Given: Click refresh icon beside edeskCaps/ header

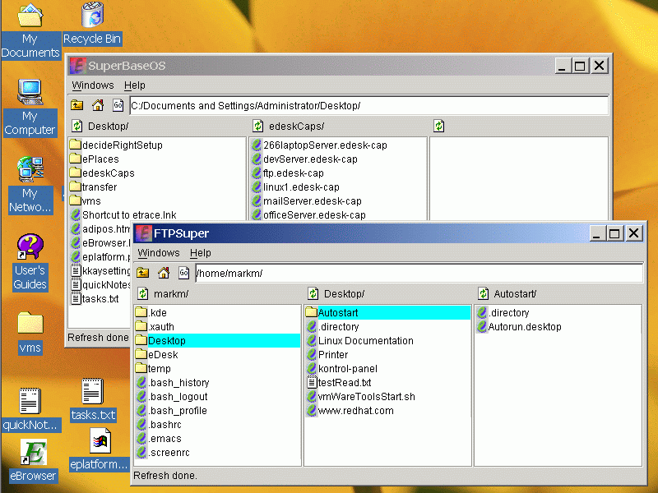Looking at the screenshot, I should (257, 126).
